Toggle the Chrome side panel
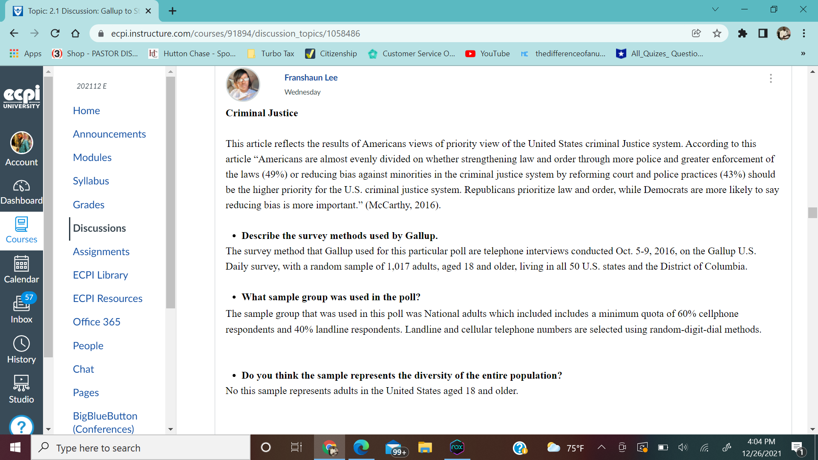This screenshot has width=818, height=460. (x=763, y=33)
